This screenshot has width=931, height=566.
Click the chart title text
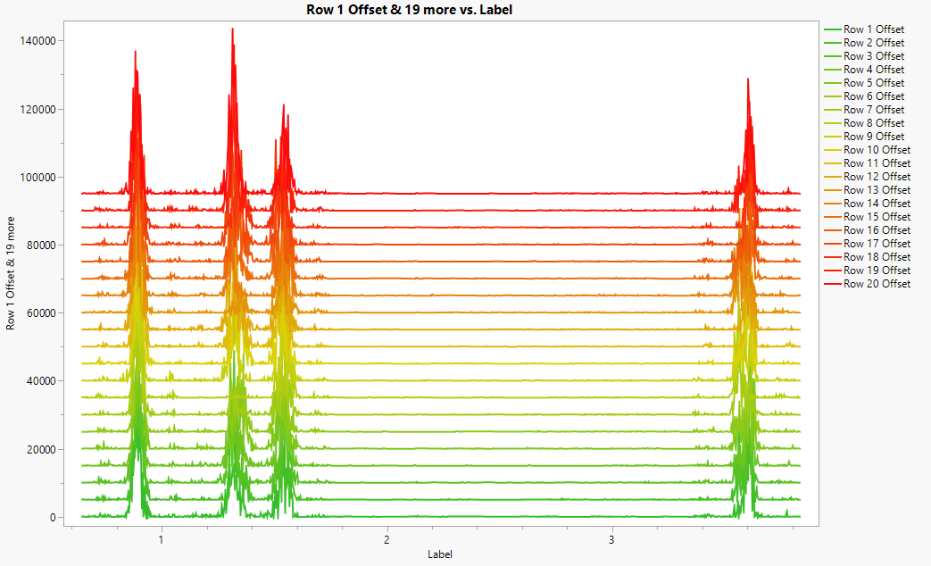(x=409, y=10)
